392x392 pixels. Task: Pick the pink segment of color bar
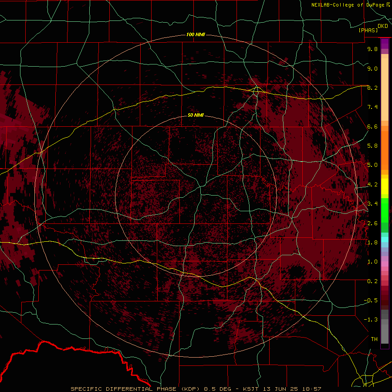pos(385,264)
